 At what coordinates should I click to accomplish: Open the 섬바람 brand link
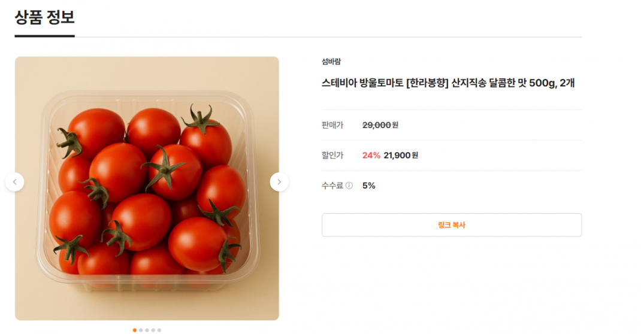click(331, 61)
